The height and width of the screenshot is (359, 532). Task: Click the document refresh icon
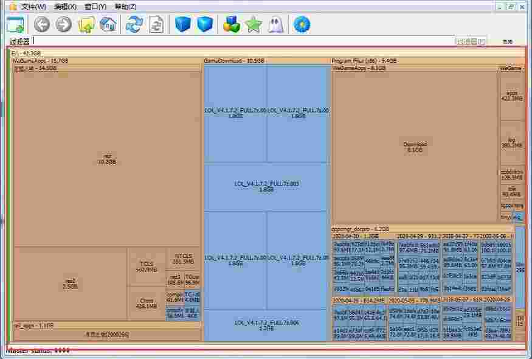point(156,24)
